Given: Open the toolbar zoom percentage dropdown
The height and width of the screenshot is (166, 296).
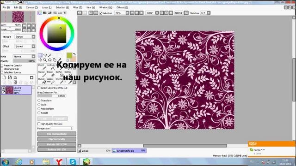Looking at the screenshot, I should (x=128, y=13).
